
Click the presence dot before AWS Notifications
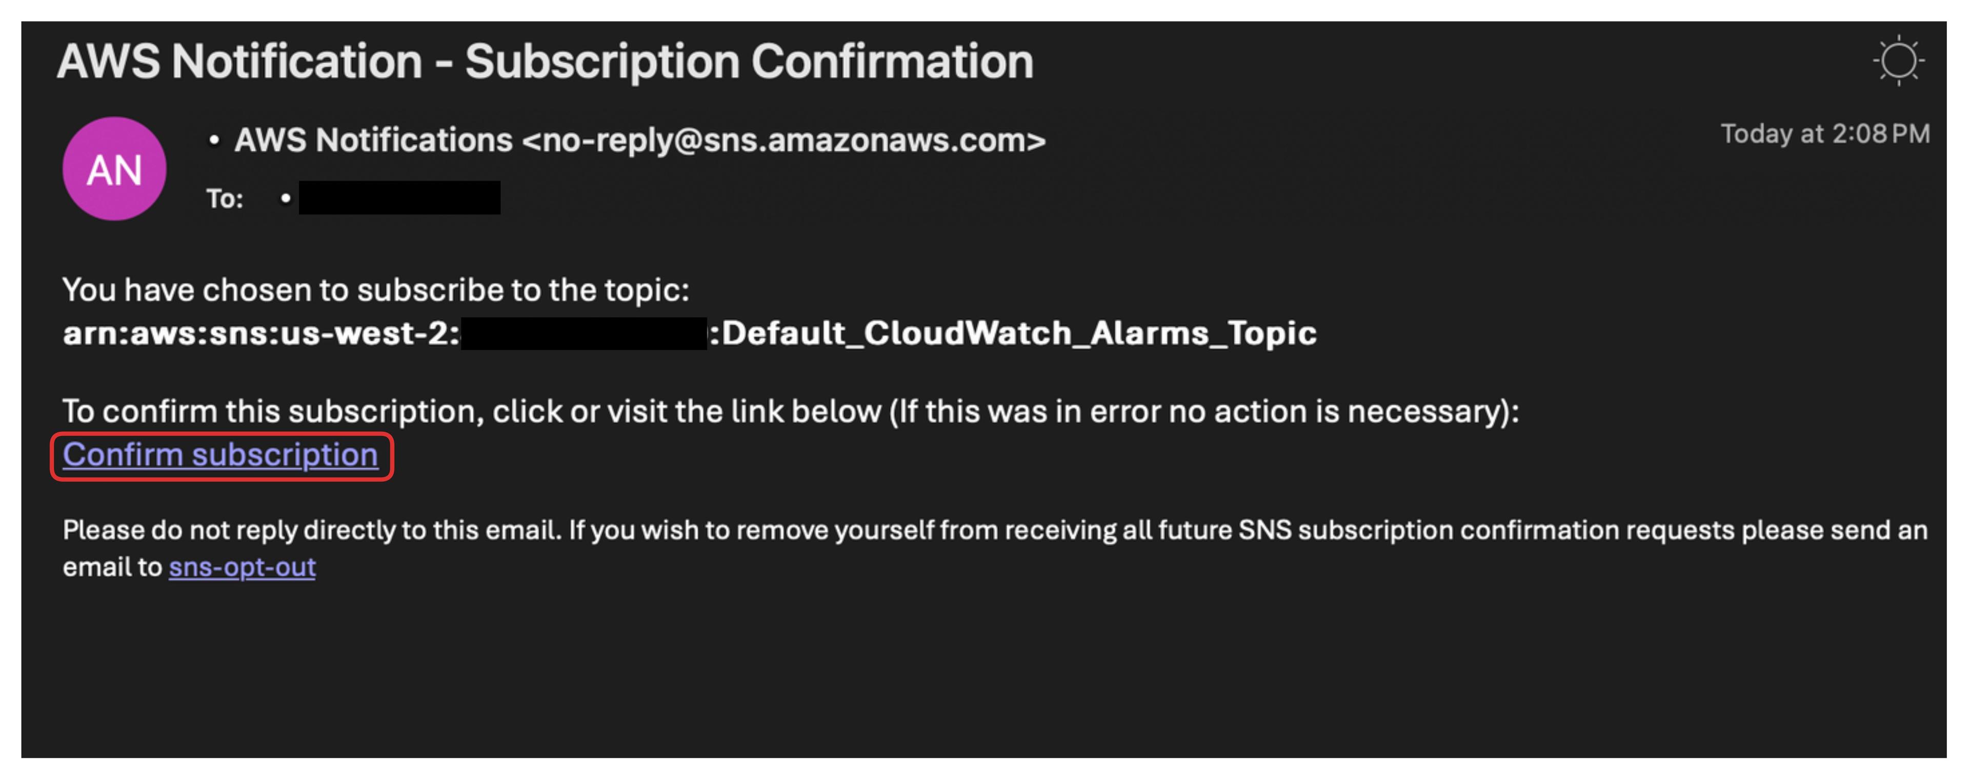click(214, 140)
